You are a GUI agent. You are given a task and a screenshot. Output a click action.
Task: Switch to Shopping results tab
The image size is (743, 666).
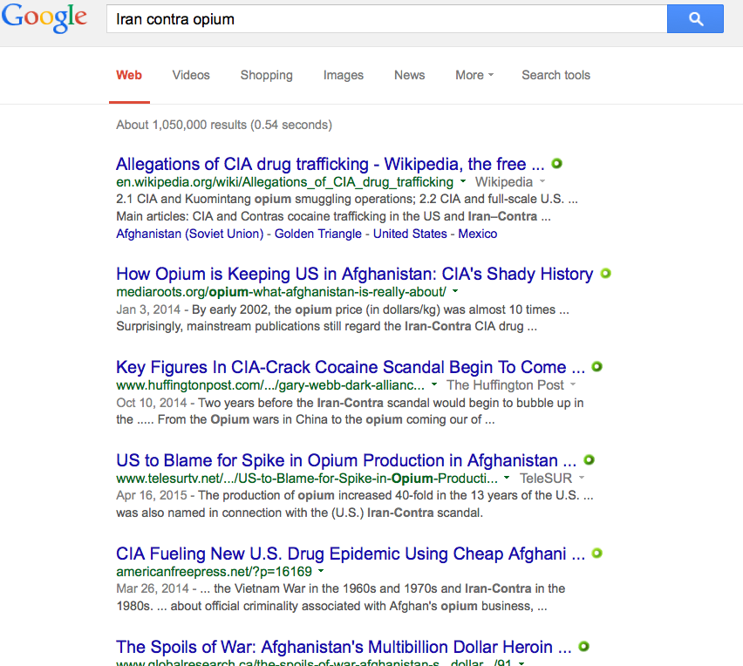point(266,75)
